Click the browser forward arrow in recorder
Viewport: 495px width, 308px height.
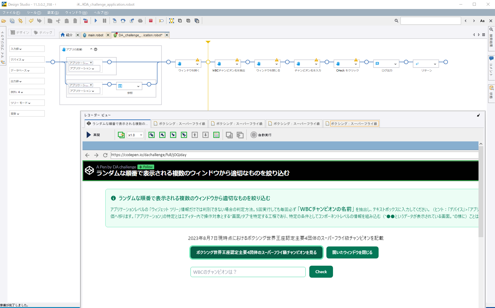pos(96,155)
